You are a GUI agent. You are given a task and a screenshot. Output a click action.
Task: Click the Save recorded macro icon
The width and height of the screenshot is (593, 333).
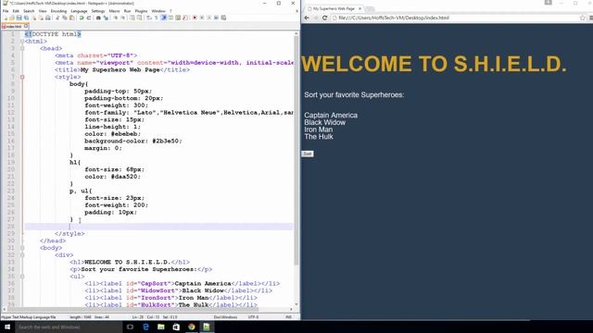pos(223,18)
